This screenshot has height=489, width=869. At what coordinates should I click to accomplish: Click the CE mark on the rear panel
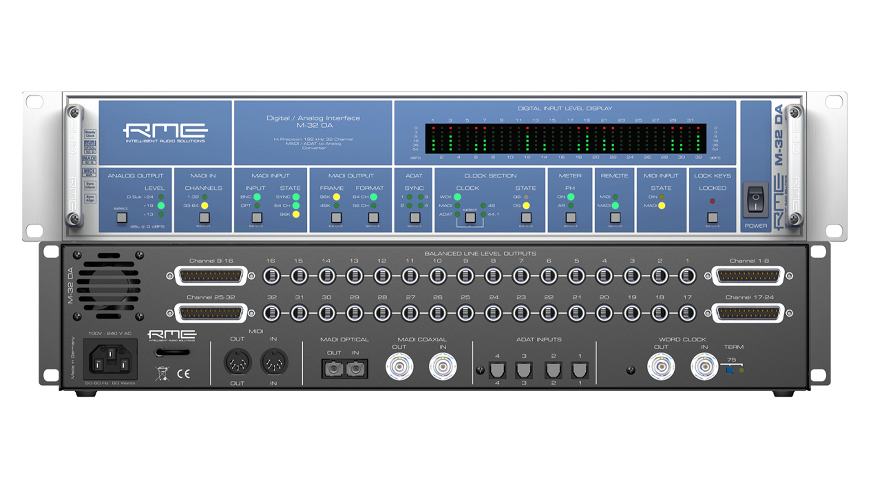click(183, 374)
